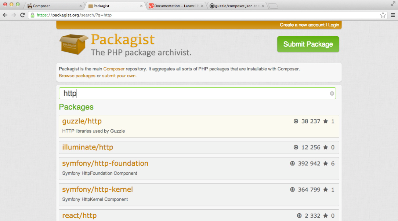Click the green padlock security icon
398x221 pixels.
coord(32,15)
